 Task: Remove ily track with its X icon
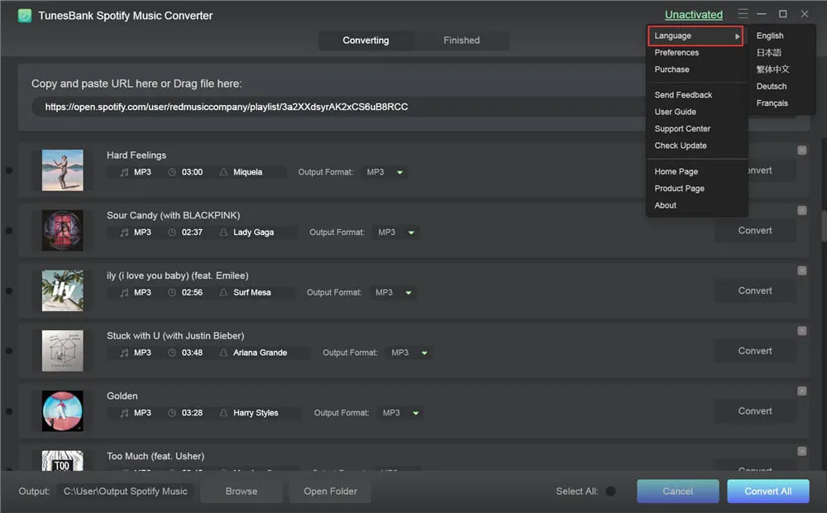[801, 271]
